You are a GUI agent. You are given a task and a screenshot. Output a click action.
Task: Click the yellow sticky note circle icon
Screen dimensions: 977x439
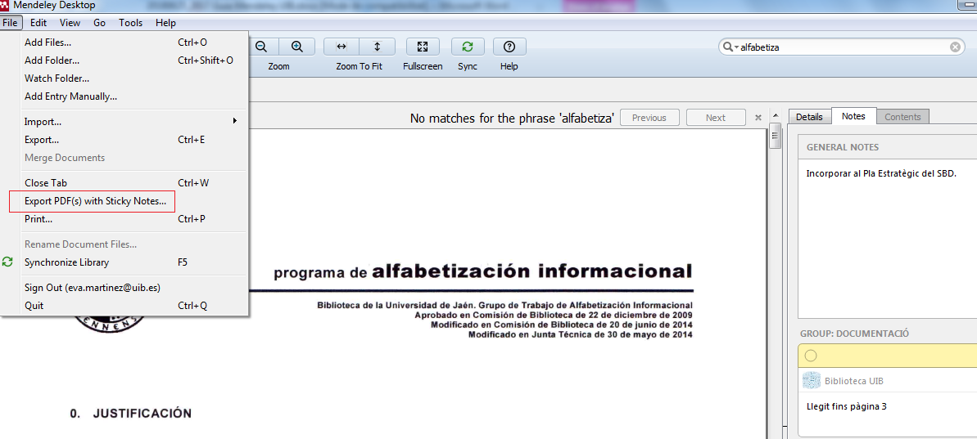[x=811, y=356]
